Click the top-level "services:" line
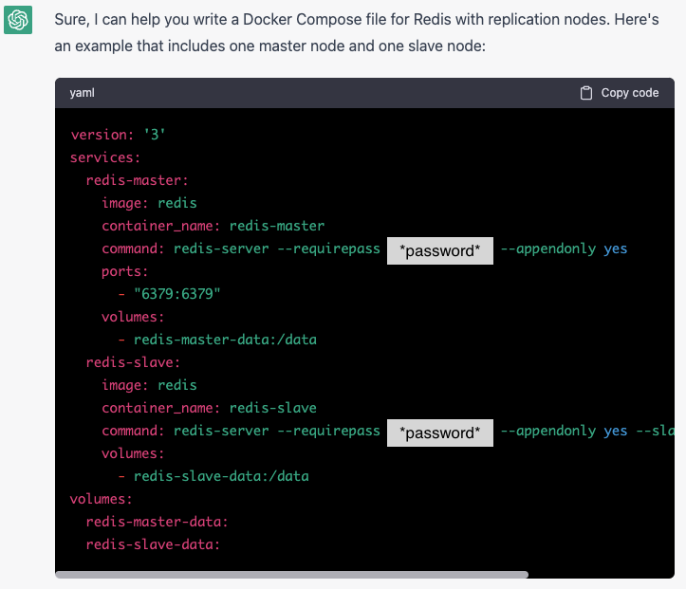686x589 pixels. (x=105, y=157)
